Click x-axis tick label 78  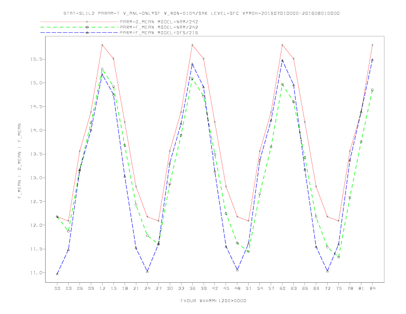click(350, 288)
